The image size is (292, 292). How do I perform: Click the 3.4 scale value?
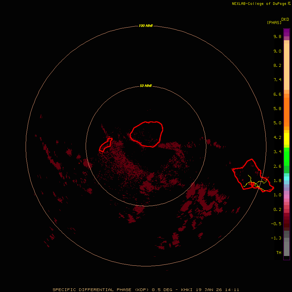[277, 152]
